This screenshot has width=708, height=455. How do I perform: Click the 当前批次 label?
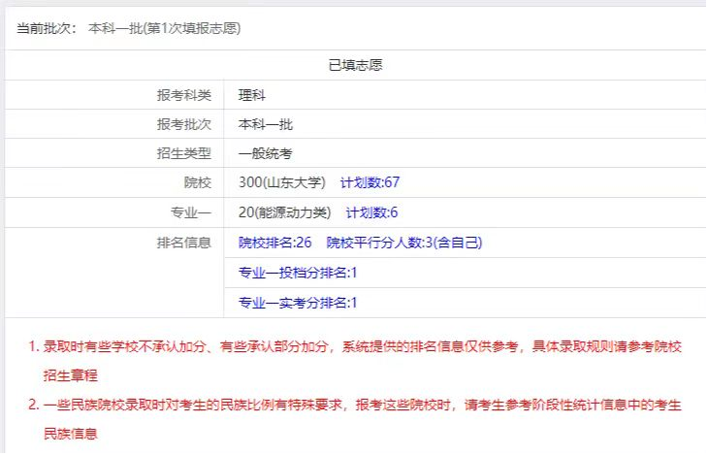43,28
